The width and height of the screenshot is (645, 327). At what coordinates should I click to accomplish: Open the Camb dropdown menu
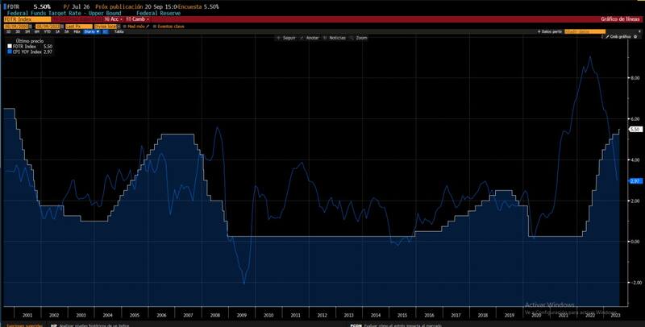point(137,19)
